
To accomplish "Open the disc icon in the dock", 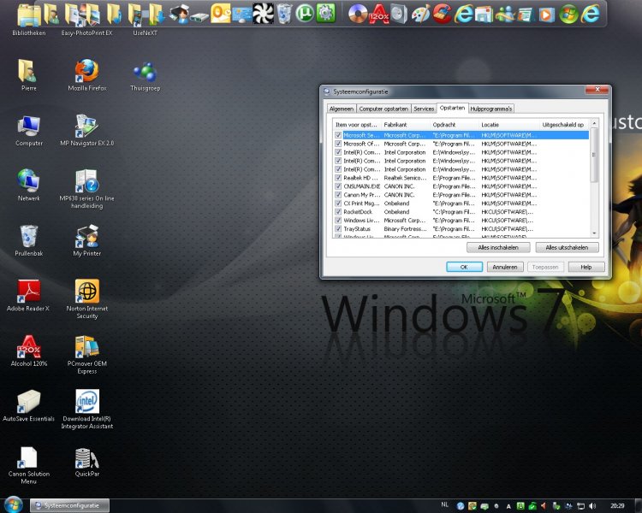I will coord(358,14).
